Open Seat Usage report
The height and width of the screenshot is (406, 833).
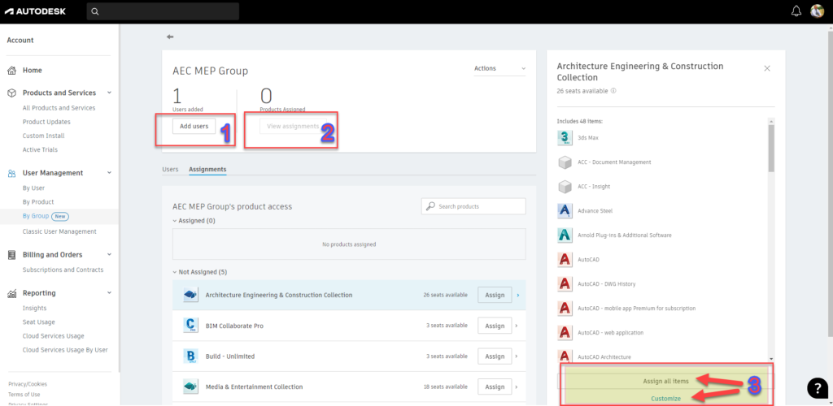[38, 322]
